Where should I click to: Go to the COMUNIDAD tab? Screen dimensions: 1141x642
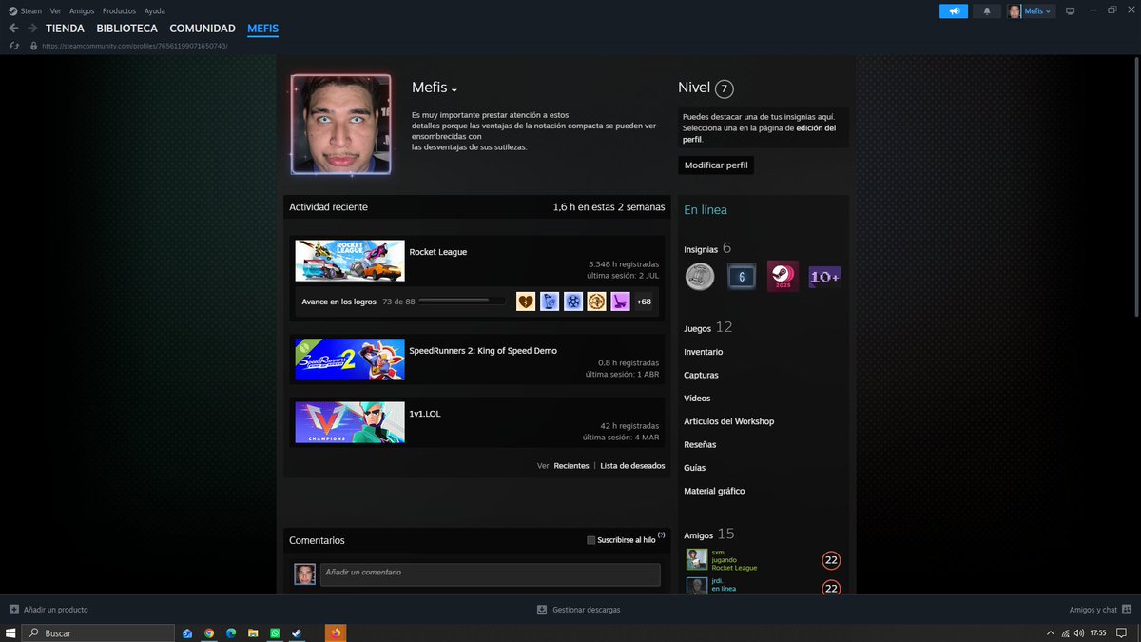203,29
